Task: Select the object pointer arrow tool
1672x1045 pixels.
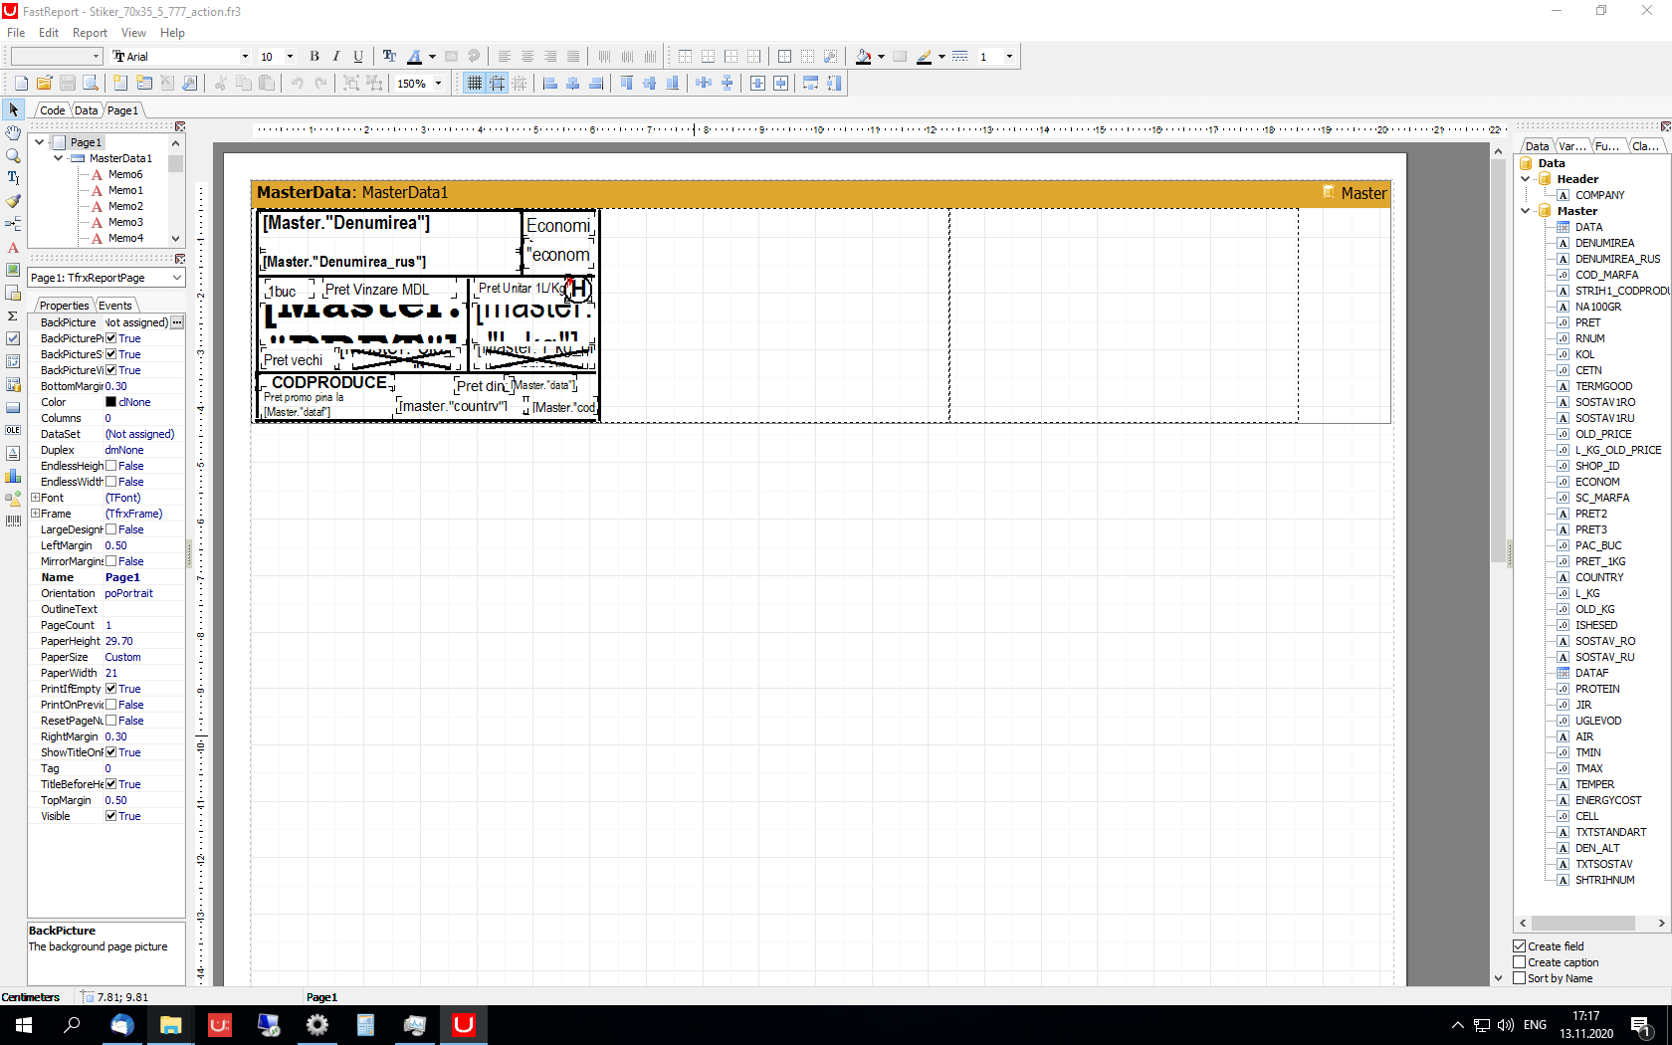Action: [13, 109]
